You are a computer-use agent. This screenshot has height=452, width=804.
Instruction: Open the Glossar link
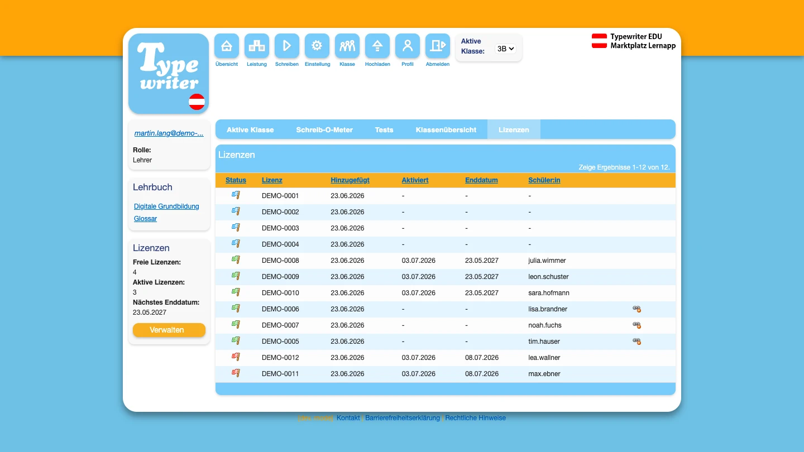(x=145, y=219)
